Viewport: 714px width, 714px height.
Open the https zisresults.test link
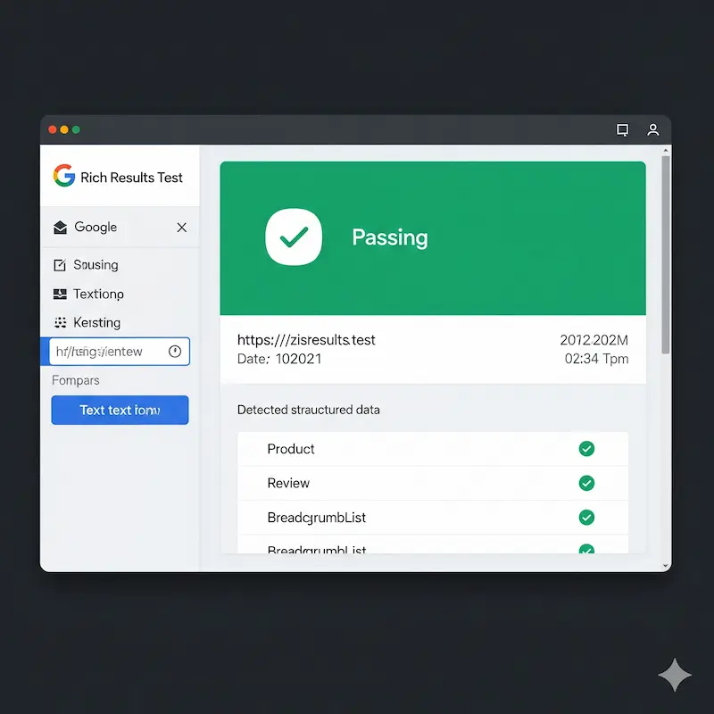point(306,340)
